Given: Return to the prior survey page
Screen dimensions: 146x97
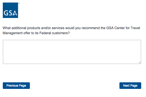Looking at the screenshot, I should pos(16,86).
